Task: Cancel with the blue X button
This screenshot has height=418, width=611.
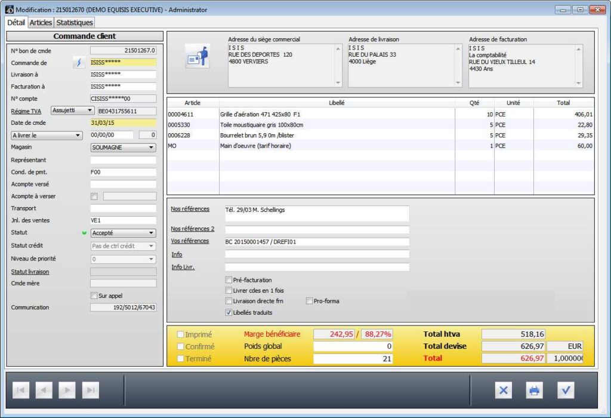Action: click(504, 390)
